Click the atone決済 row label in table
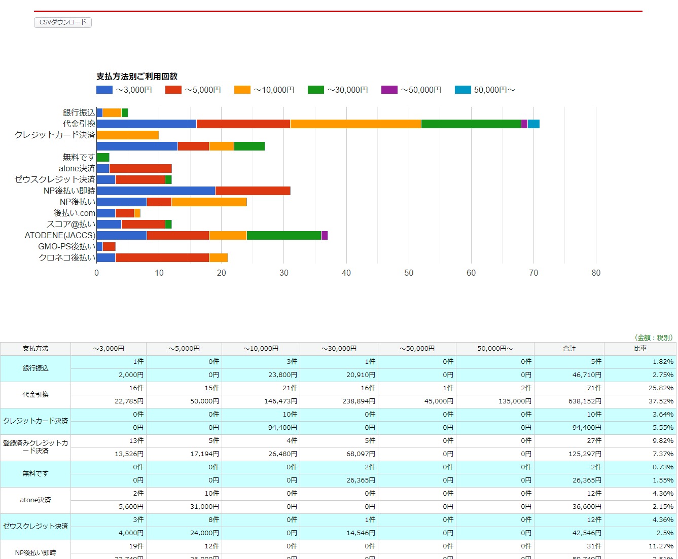 tap(35, 500)
